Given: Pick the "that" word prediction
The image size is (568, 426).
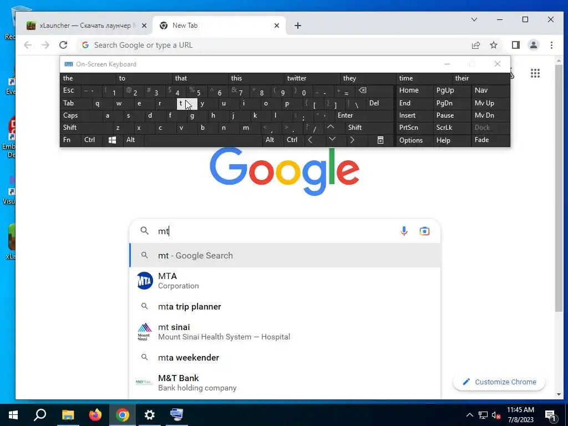Looking at the screenshot, I should coord(200,78).
